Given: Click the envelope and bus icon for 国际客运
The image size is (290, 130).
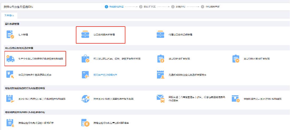Looking at the screenshot, I should 160,99.
